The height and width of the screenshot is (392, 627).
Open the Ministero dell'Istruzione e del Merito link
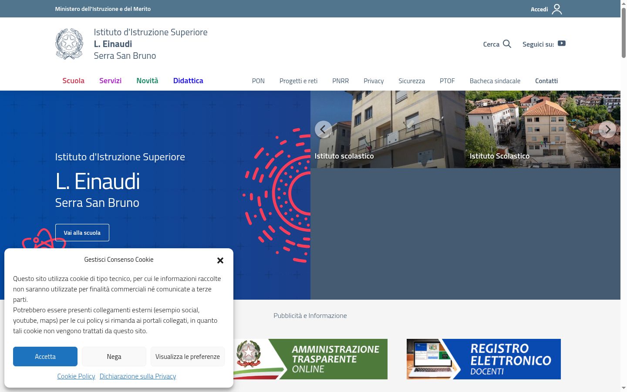(103, 9)
